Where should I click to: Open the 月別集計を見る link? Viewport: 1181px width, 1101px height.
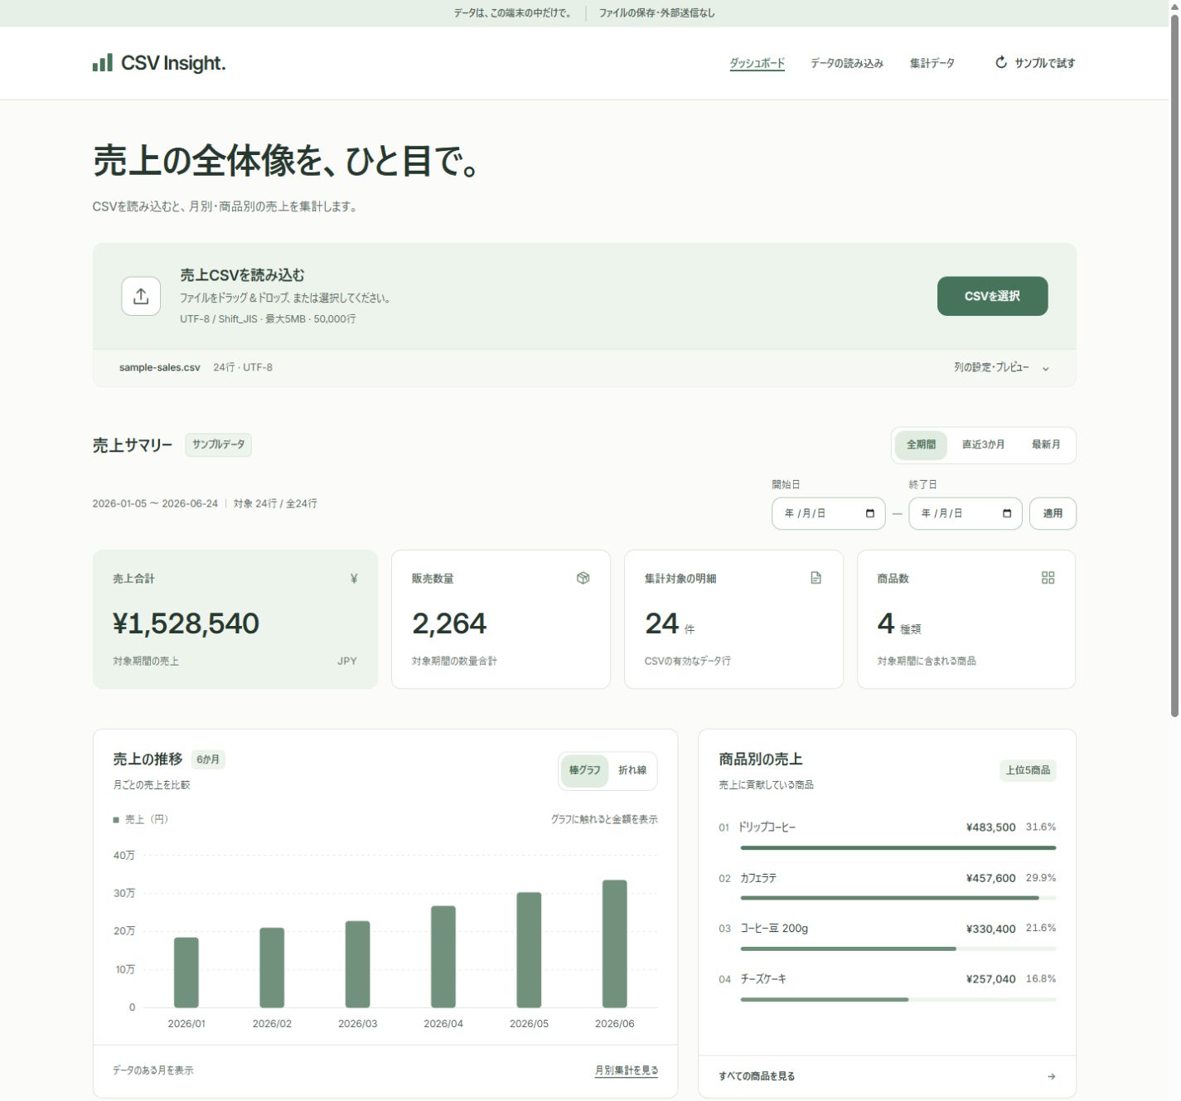point(627,1070)
